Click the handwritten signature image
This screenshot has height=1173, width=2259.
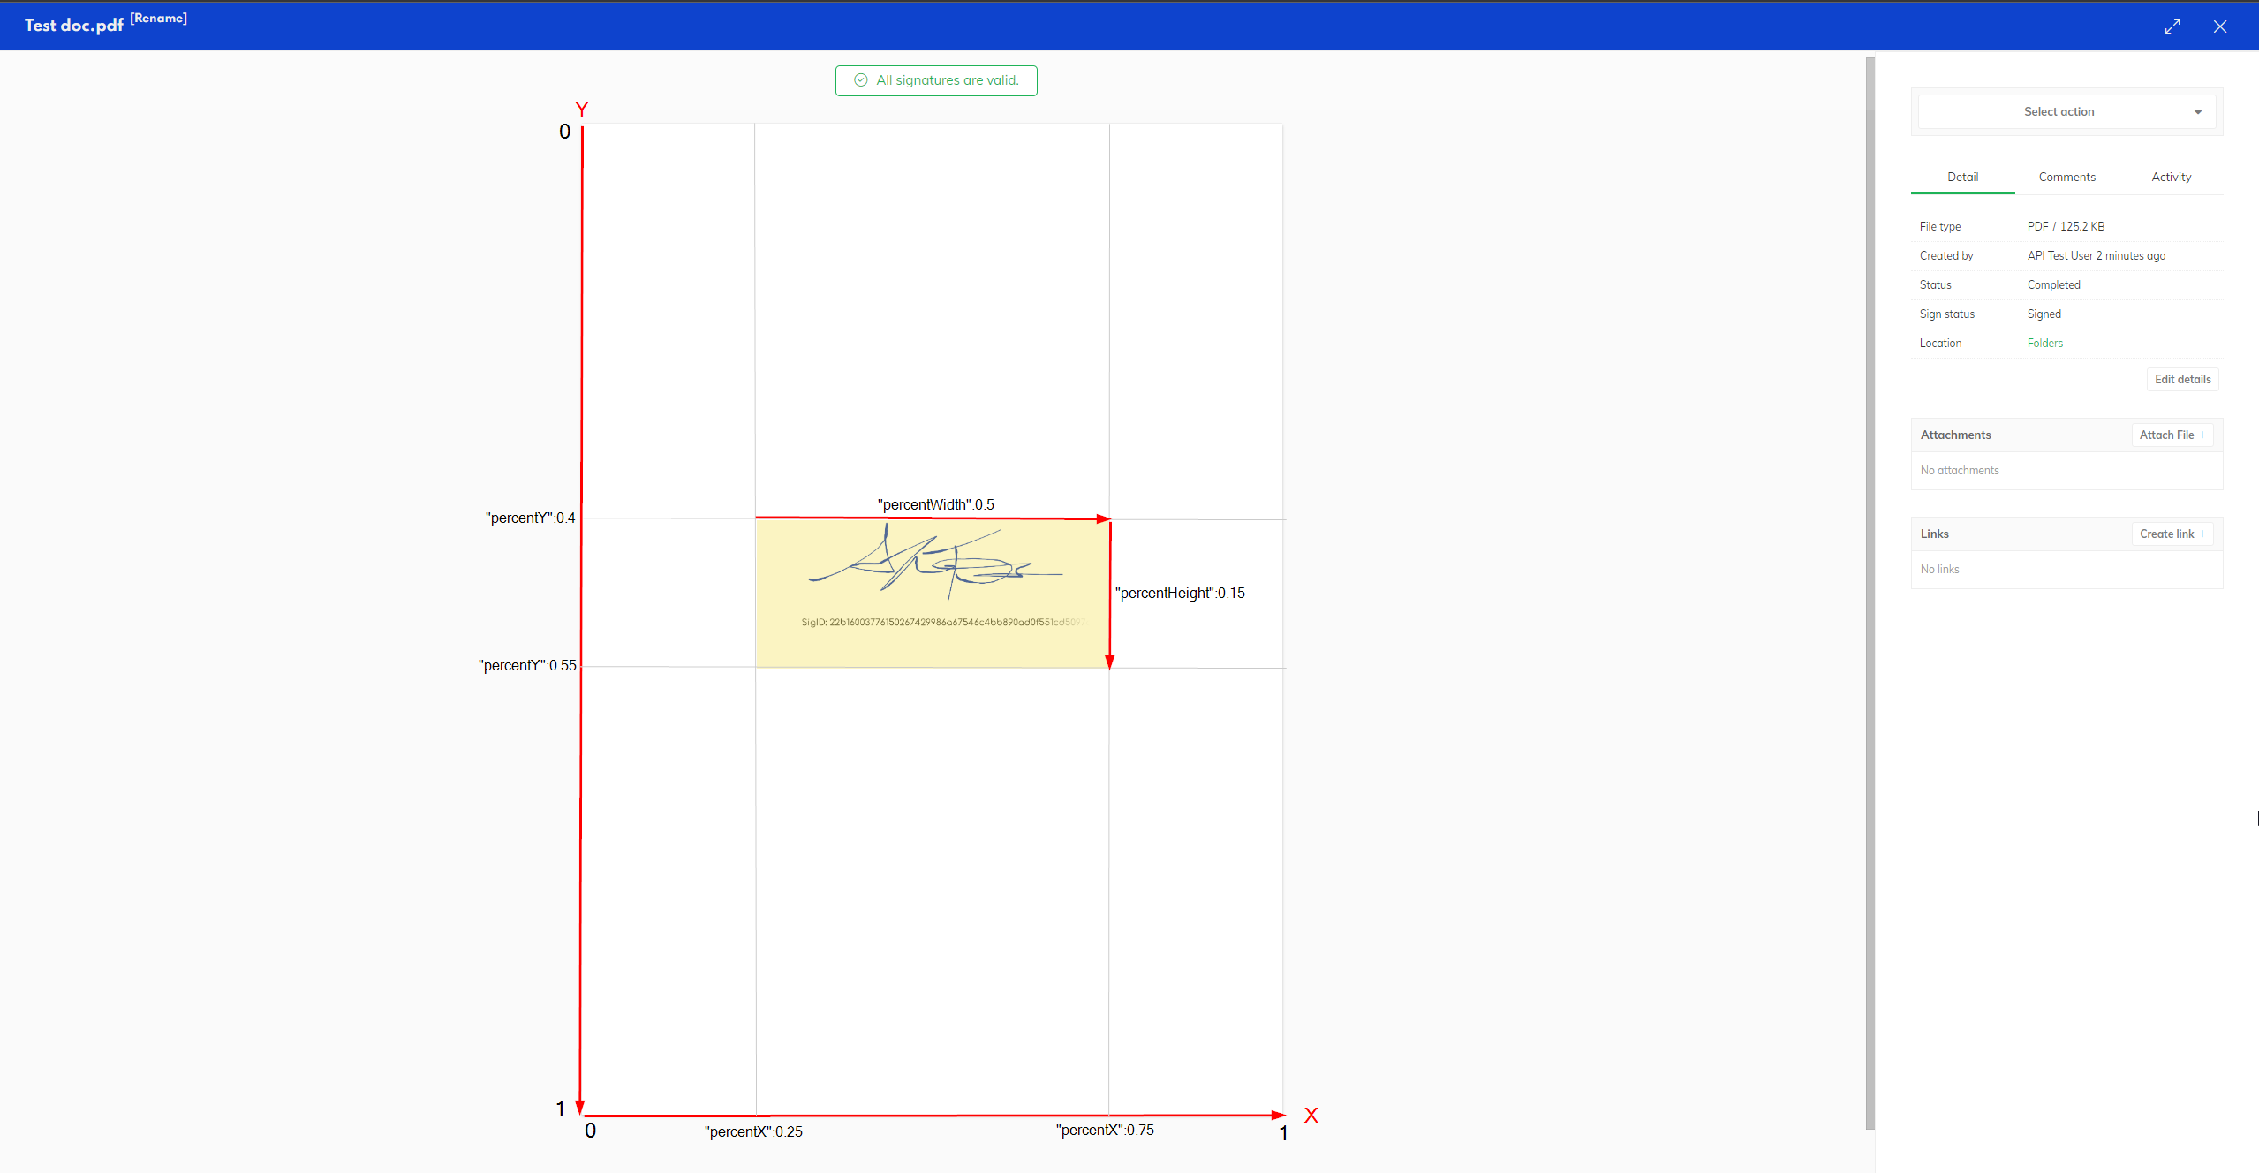coord(933,562)
